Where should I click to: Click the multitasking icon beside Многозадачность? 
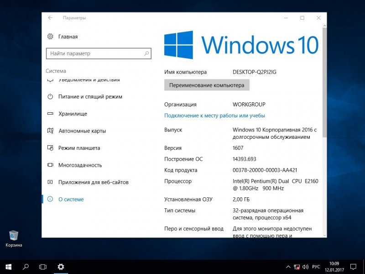50,165
